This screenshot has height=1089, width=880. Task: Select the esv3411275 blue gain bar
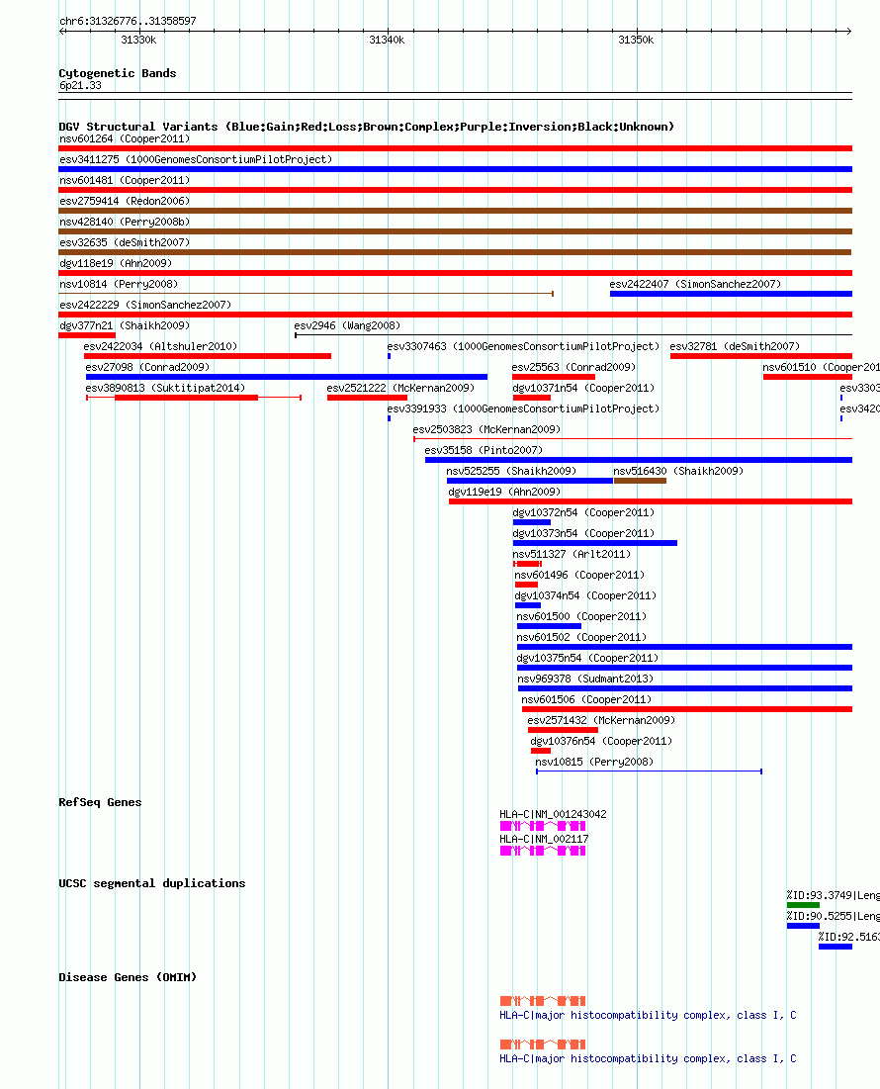click(455, 169)
